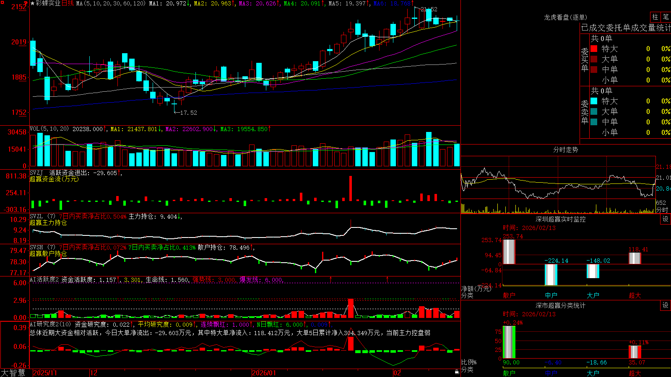Click the 生命线: 1.560 label
The width and height of the screenshot is (671, 377).
pyautogui.click(x=167, y=279)
